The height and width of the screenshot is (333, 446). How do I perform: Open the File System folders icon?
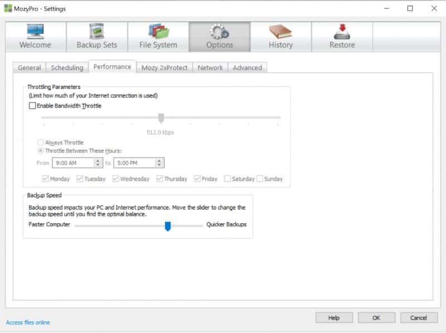coord(158,31)
